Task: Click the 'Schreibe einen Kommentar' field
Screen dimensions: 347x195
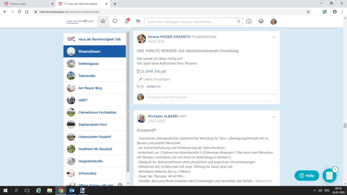Action: coord(211,97)
